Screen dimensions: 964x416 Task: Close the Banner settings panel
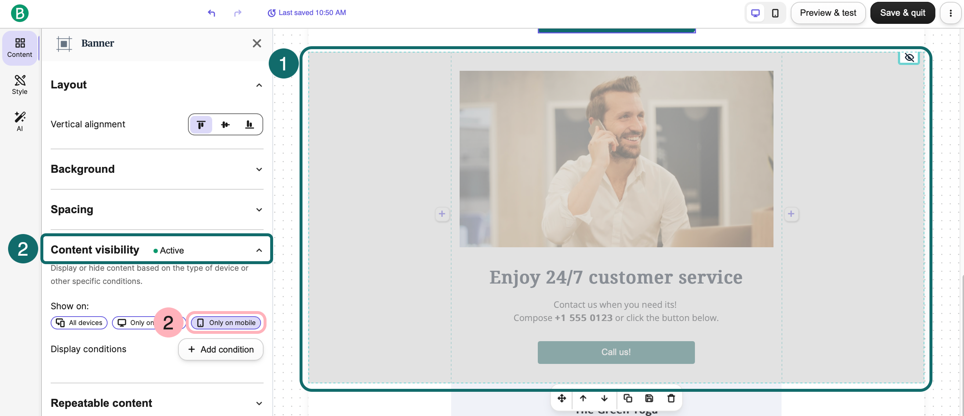[257, 43]
